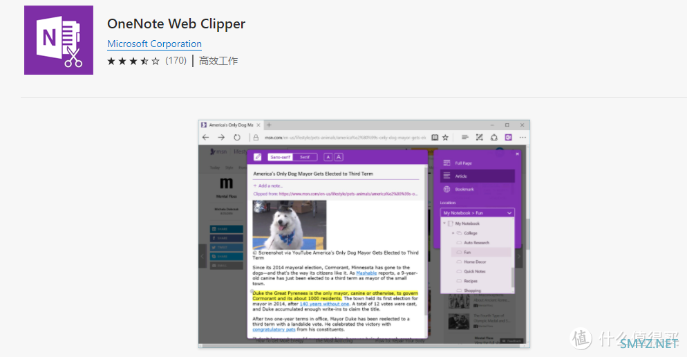Click the highlighter pen icon in clipper
This screenshot has height=357, width=687.
(258, 157)
